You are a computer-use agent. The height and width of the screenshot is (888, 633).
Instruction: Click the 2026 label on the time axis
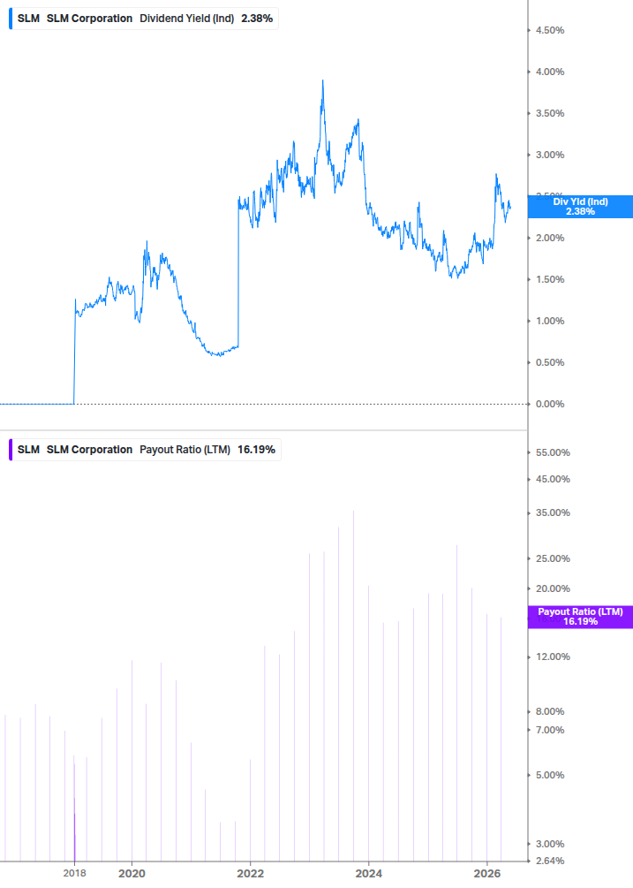pos(487,873)
